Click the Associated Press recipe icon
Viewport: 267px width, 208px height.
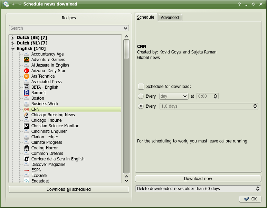[27, 82]
